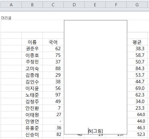This screenshot has height=139, width=149.
Task: Click average value 62.3
Action: click(137, 95)
